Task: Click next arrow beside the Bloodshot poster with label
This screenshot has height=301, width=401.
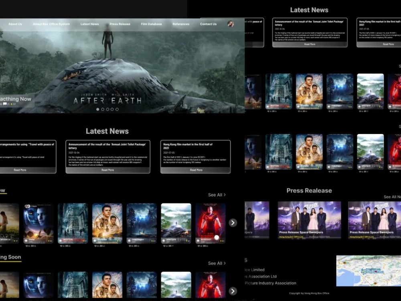Action: [233, 223]
